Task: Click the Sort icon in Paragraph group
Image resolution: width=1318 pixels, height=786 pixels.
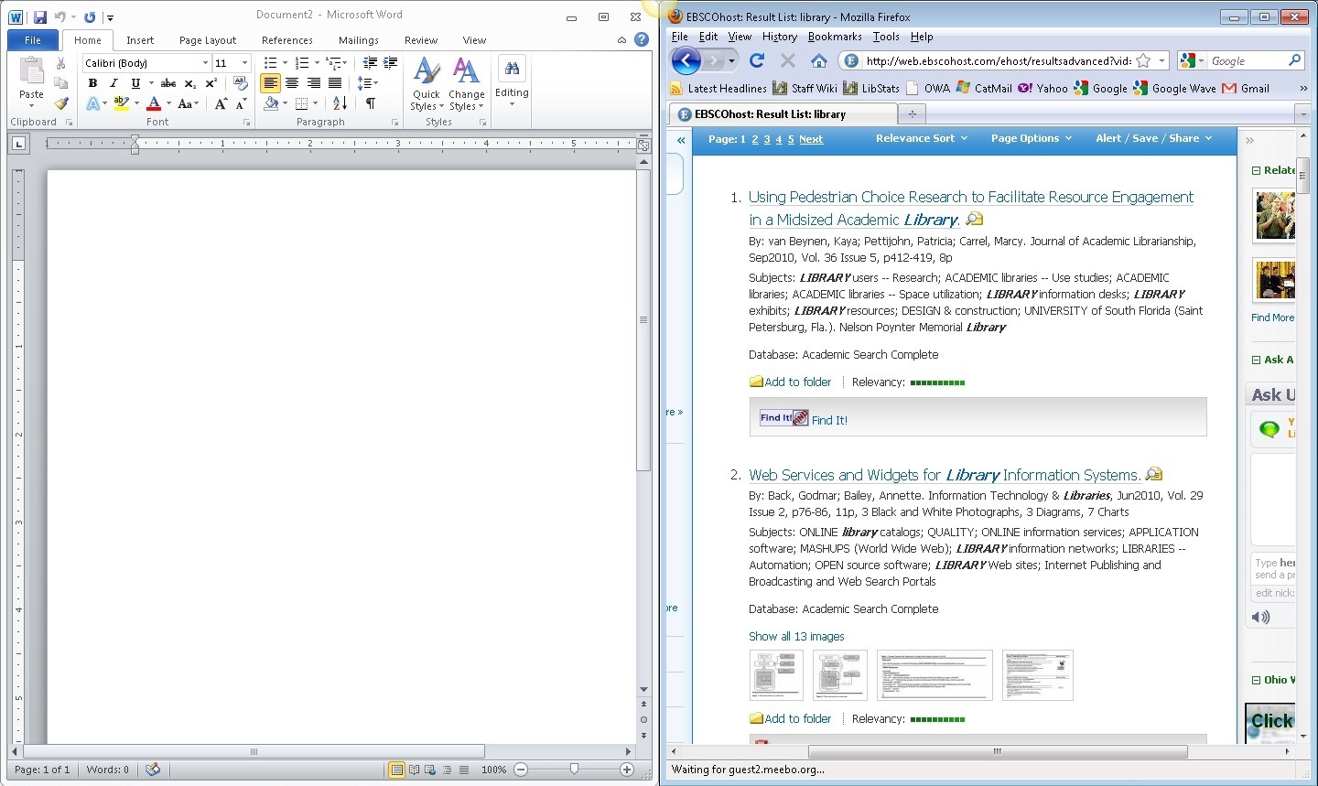Action: click(340, 103)
